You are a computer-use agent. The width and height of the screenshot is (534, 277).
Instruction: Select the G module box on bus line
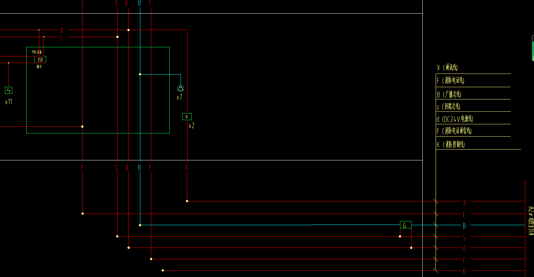point(406,225)
